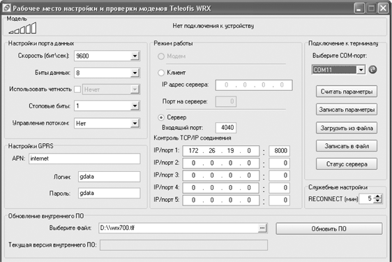Viewport: 392px width, 262px height.
Task: Click the Записать параметры button
Action: (x=347, y=110)
